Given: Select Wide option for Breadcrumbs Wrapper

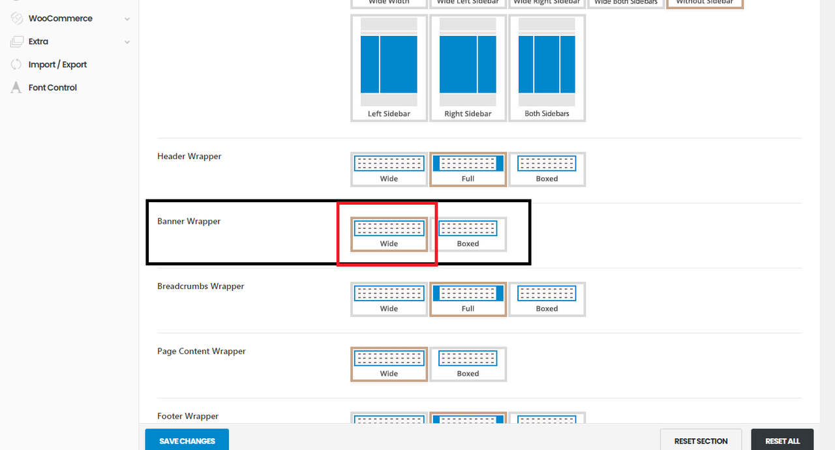Looking at the screenshot, I should point(389,299).
